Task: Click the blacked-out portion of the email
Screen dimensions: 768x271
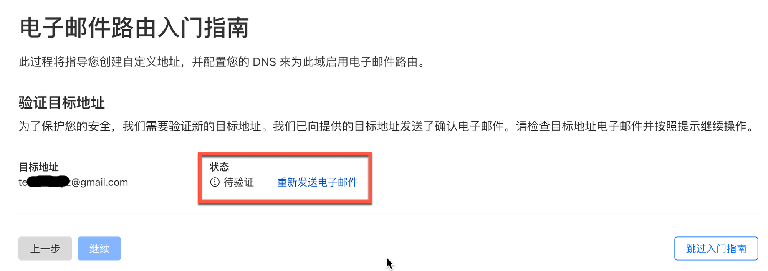Action: pyautogui.click(x=49, y=182)
